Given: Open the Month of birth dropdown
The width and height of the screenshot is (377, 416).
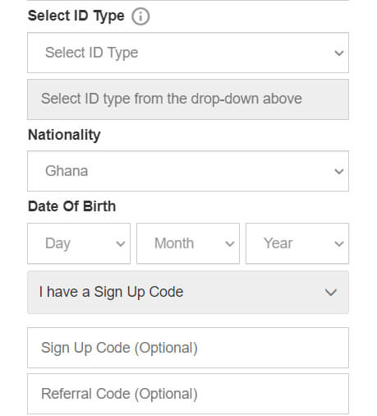Looking at the screenshot, I should click(x=188, y=243).
